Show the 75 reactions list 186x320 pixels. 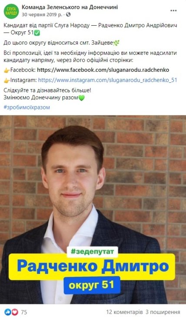point(24,312)
